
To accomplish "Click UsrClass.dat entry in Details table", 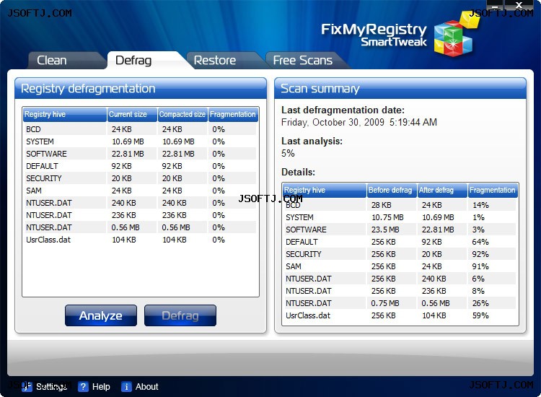I will [308, 315].
